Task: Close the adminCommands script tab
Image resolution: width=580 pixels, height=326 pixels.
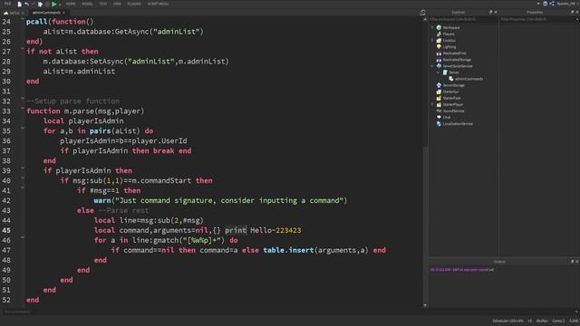Action: coord(63,13)
